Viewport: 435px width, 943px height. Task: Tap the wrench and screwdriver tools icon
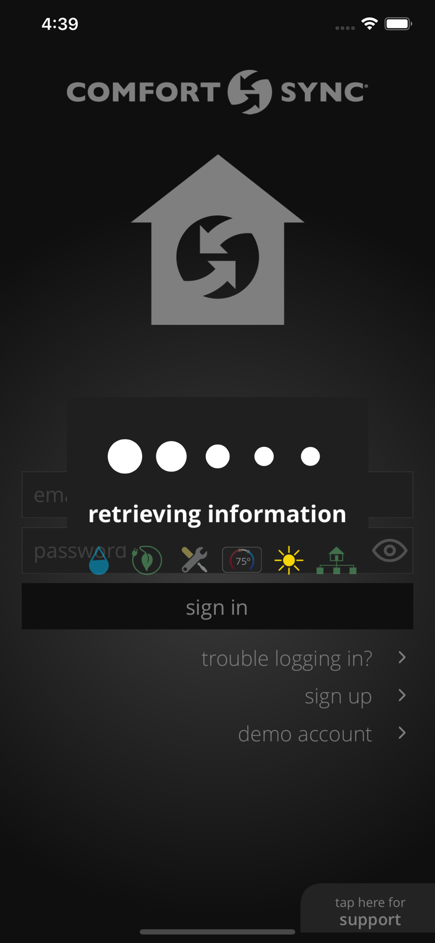point(194,560)
